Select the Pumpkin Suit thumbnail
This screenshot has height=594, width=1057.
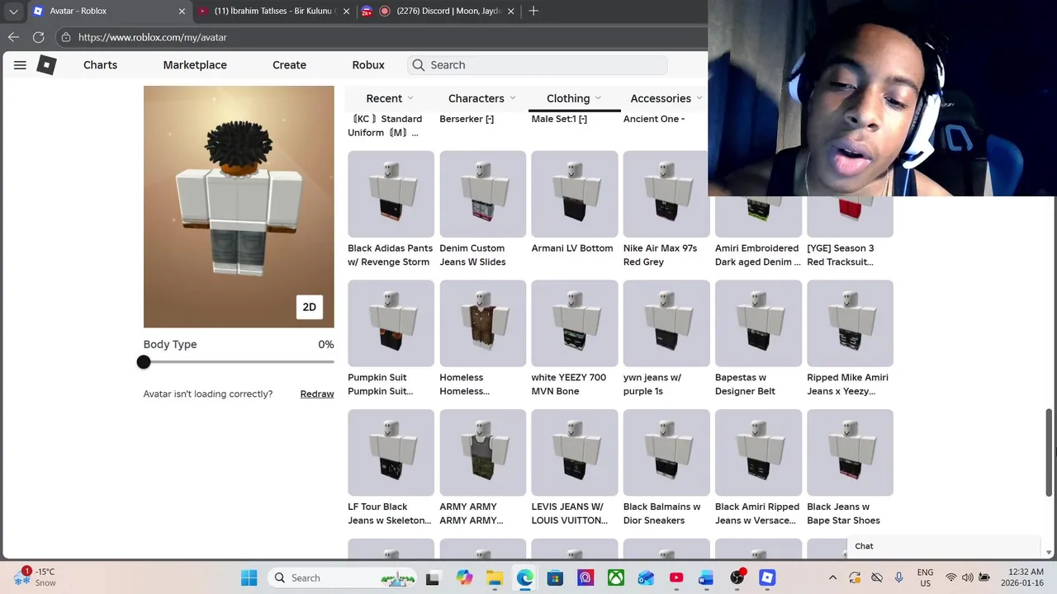[x=391, y=323]
